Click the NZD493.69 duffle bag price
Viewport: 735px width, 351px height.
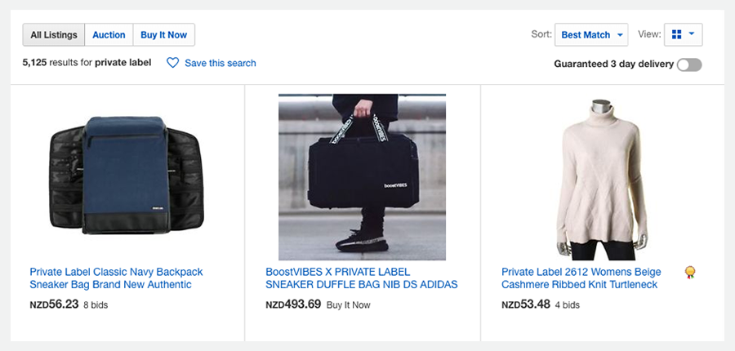tap(293, 304)
